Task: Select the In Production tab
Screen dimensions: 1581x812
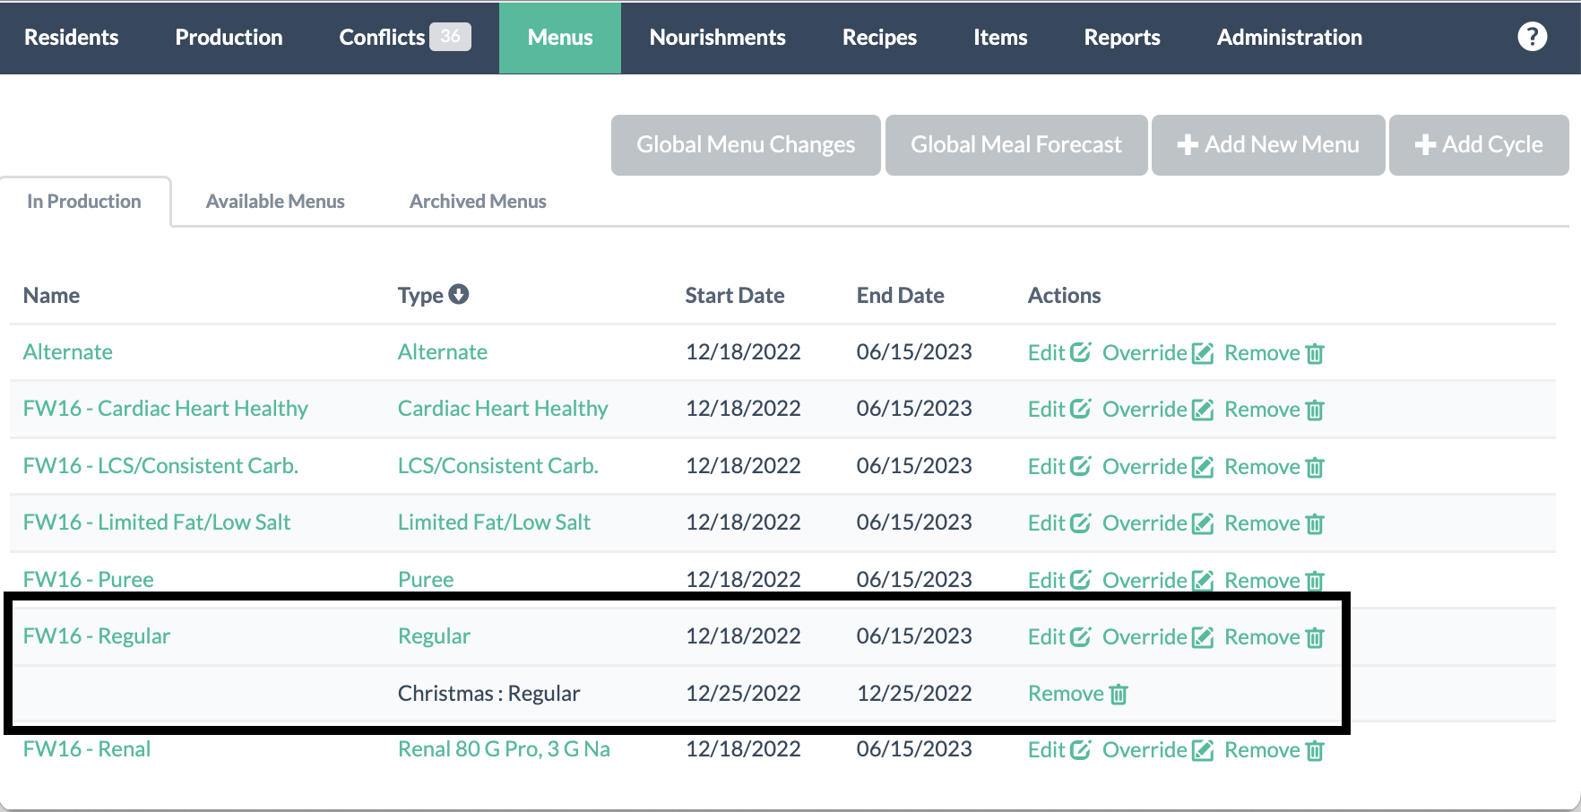Action: tap(84, 202)
